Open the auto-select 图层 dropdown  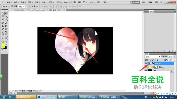point(22,7)
